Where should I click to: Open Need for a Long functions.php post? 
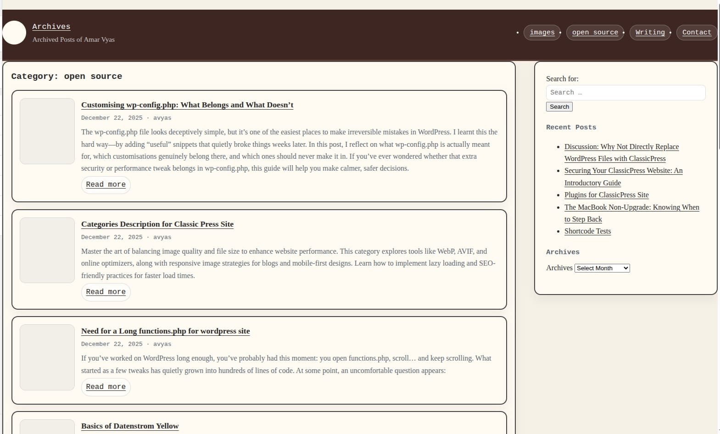[166, 331]
